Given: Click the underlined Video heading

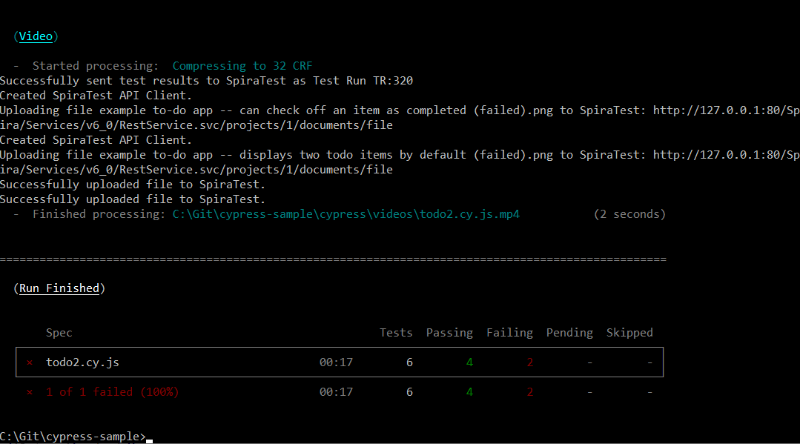Looking at the screenshot, I should (36, 36).
